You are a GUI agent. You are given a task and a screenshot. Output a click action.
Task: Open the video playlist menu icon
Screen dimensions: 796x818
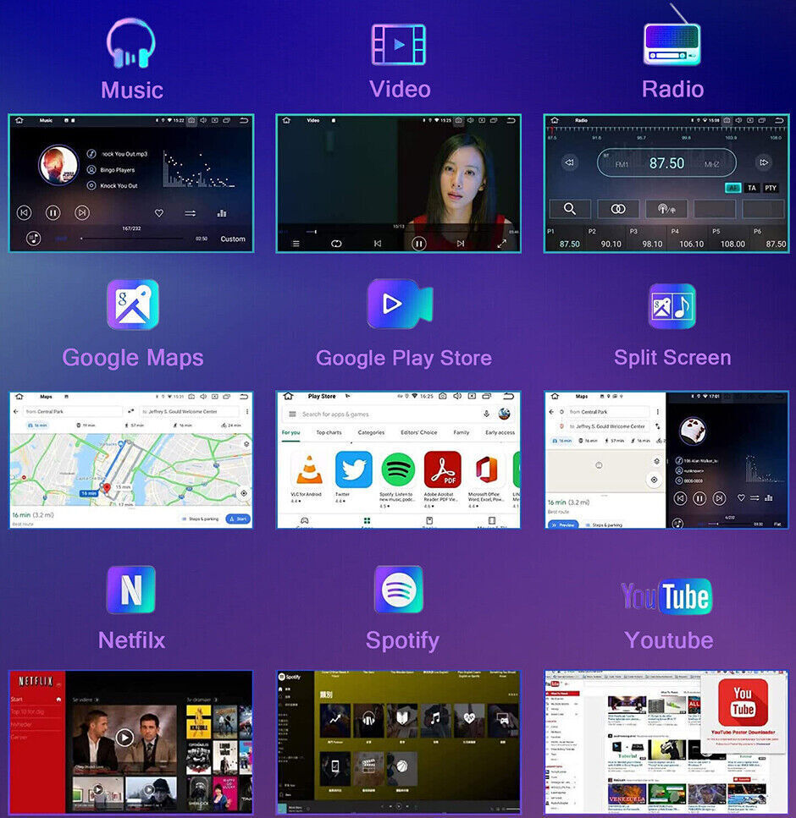(296, 244)
